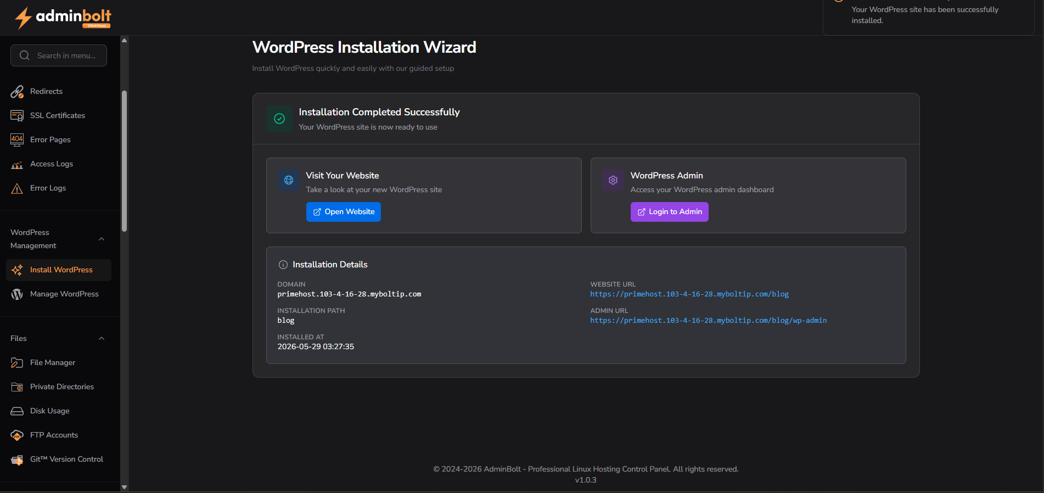Click the Error Logs warning triangle icon
The image size is (1044, 493).
point(17,188)
